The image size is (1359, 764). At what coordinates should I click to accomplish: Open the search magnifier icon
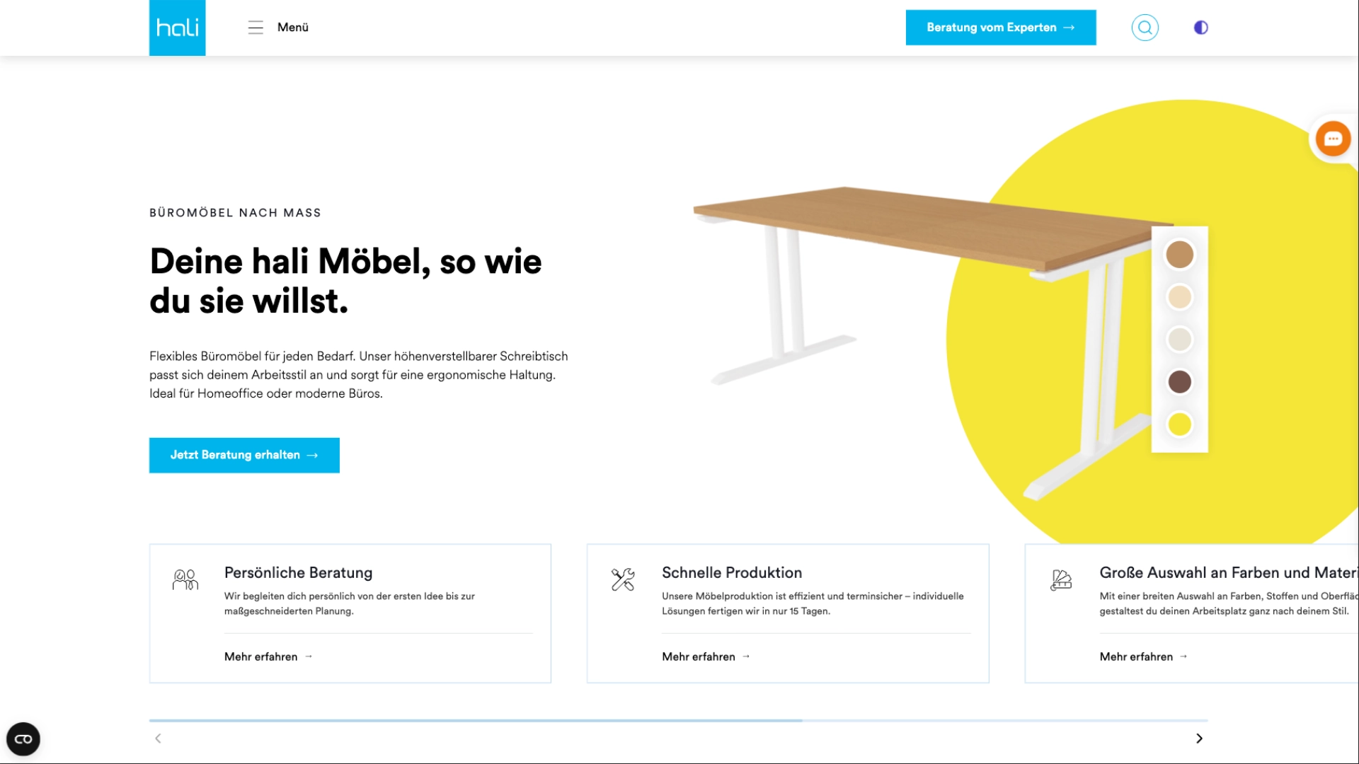[1145, 28]
